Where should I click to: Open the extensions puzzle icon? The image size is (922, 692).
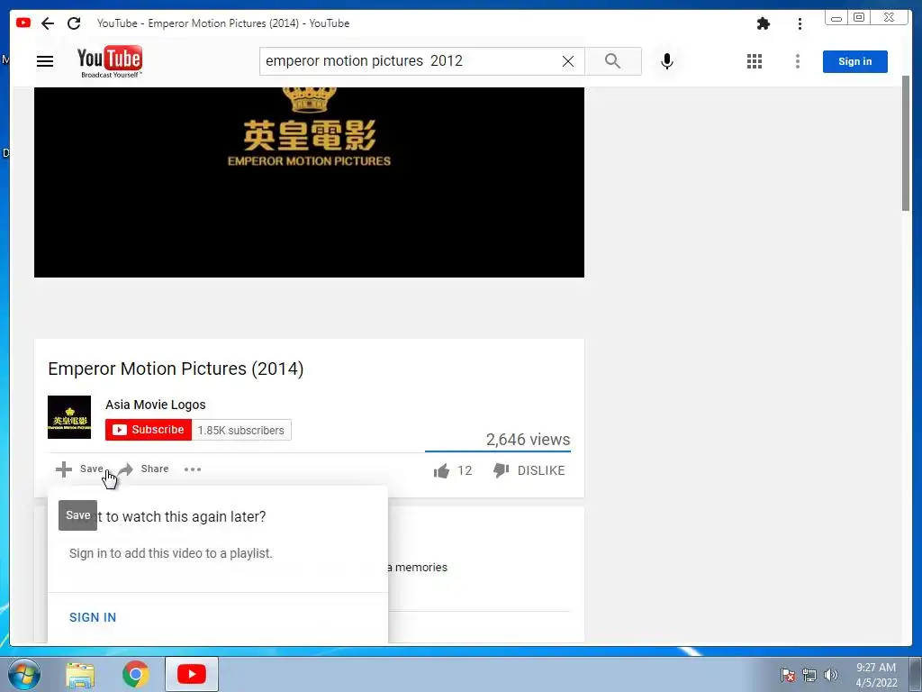(x=764, y=23)
